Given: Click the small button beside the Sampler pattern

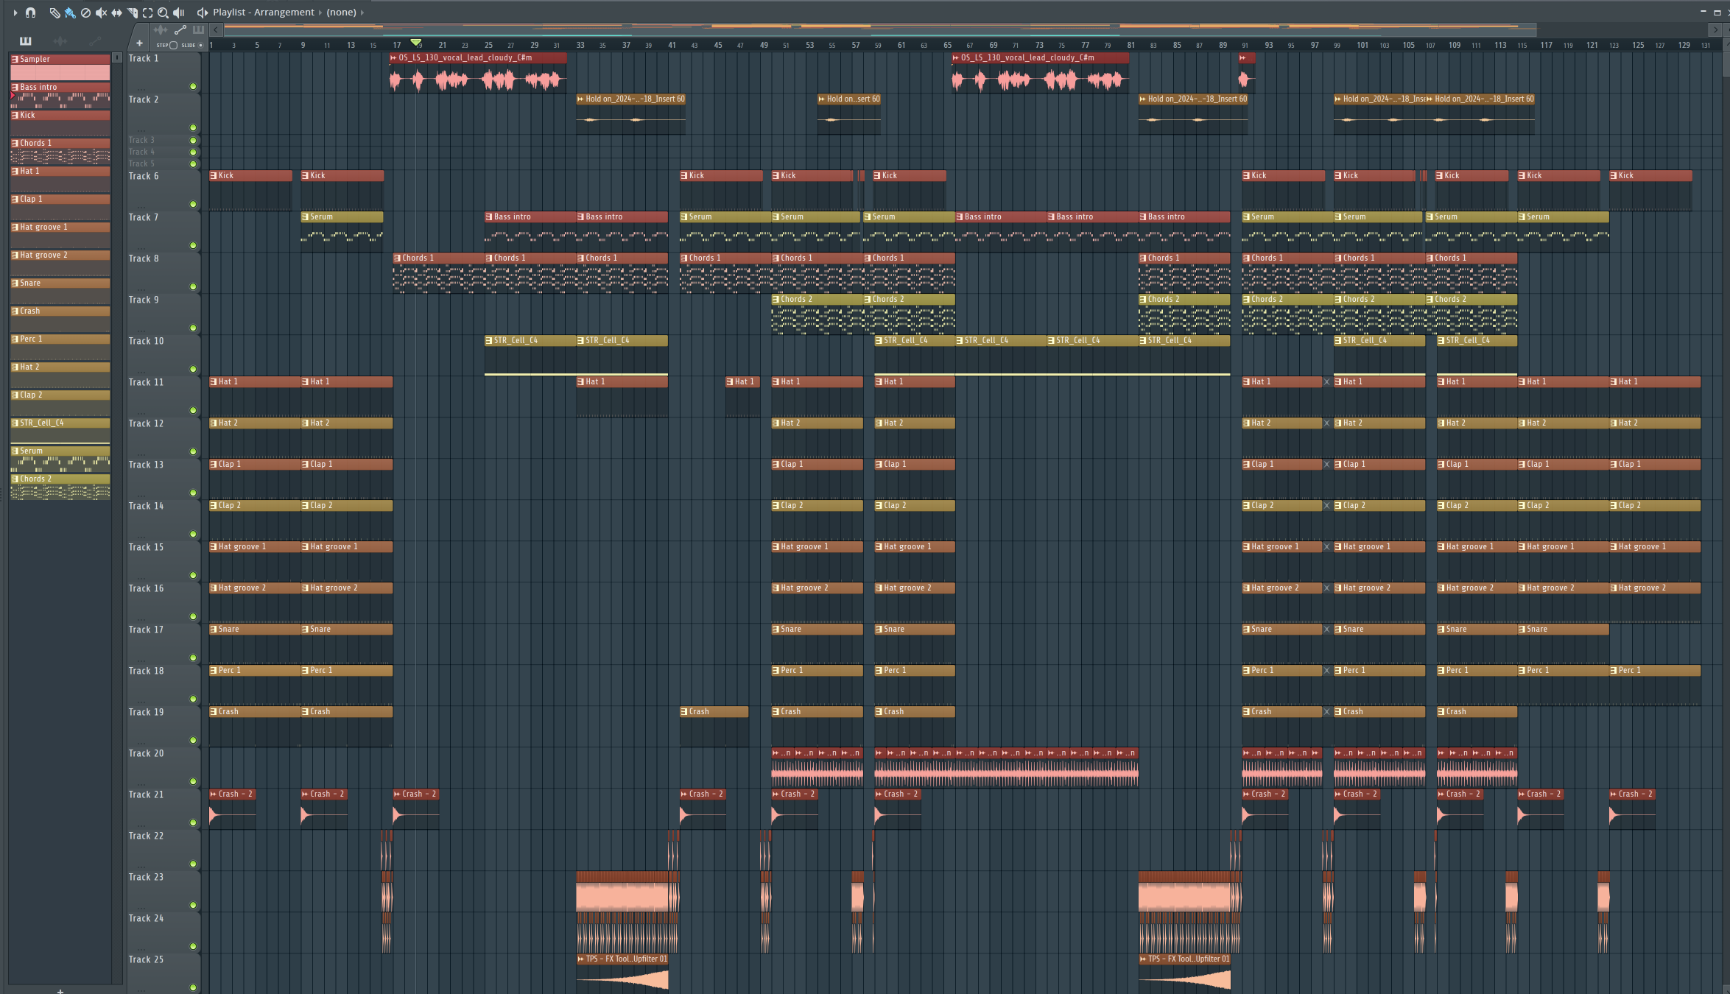Looking at the screenshot, I should coord(116,57).
